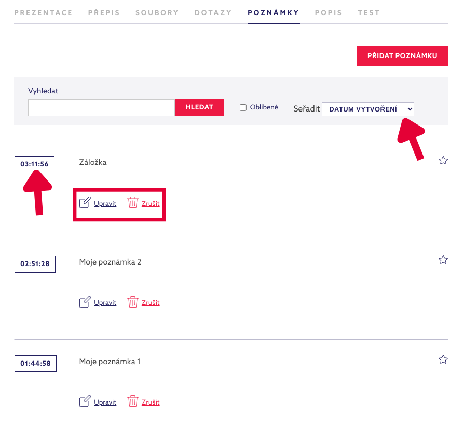Screen dimensions: 464x431
Task: Click trash icon of Moje poznámka 1
Action: pos(132,401)
